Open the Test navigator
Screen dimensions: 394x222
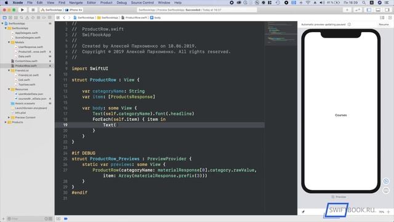click(x=33, y=18)
